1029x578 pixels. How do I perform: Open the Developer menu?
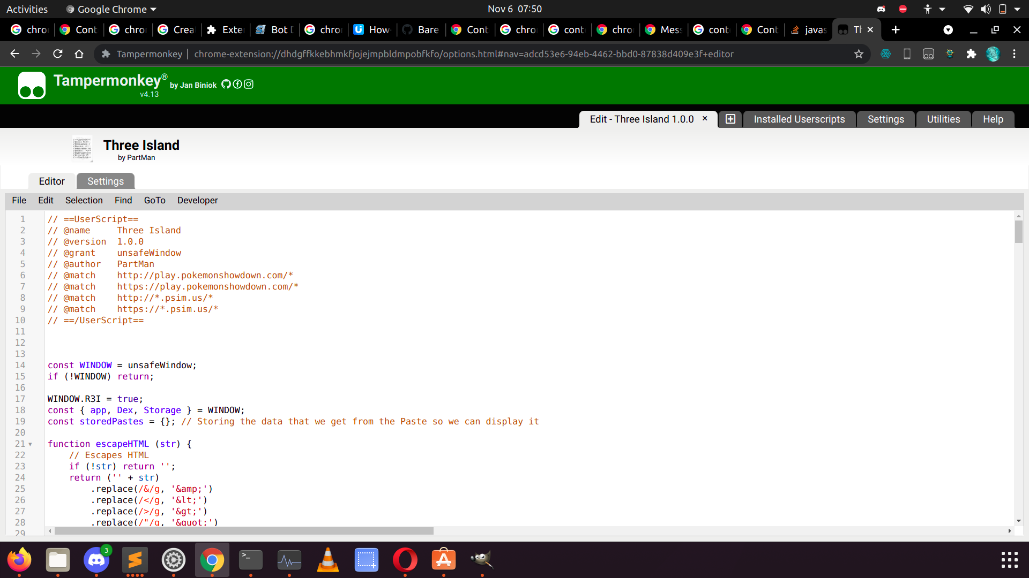click(x=198, y=200)
